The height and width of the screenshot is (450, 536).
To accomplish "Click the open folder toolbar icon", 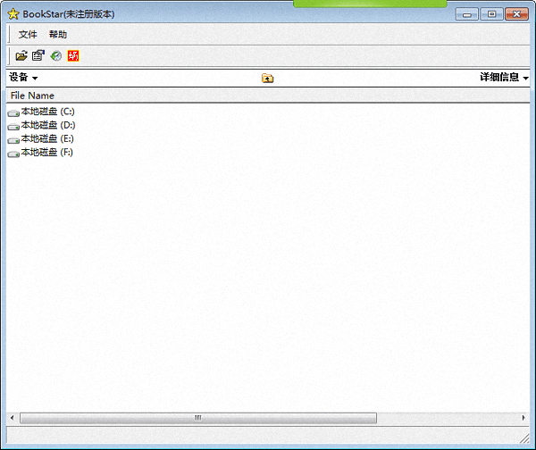I will pyautogui.click(x=21, y=56).
